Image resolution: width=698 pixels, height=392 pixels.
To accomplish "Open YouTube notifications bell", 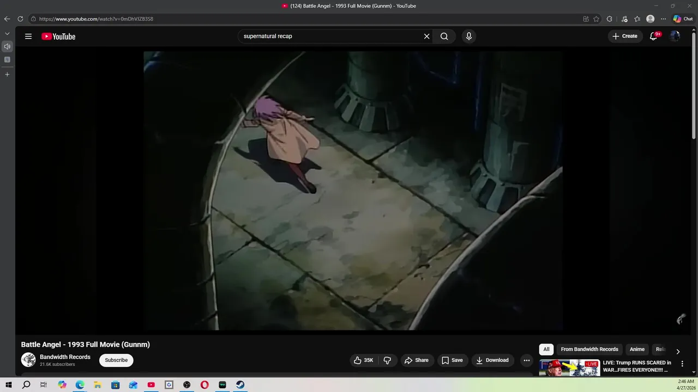I will tap(654, 36).
